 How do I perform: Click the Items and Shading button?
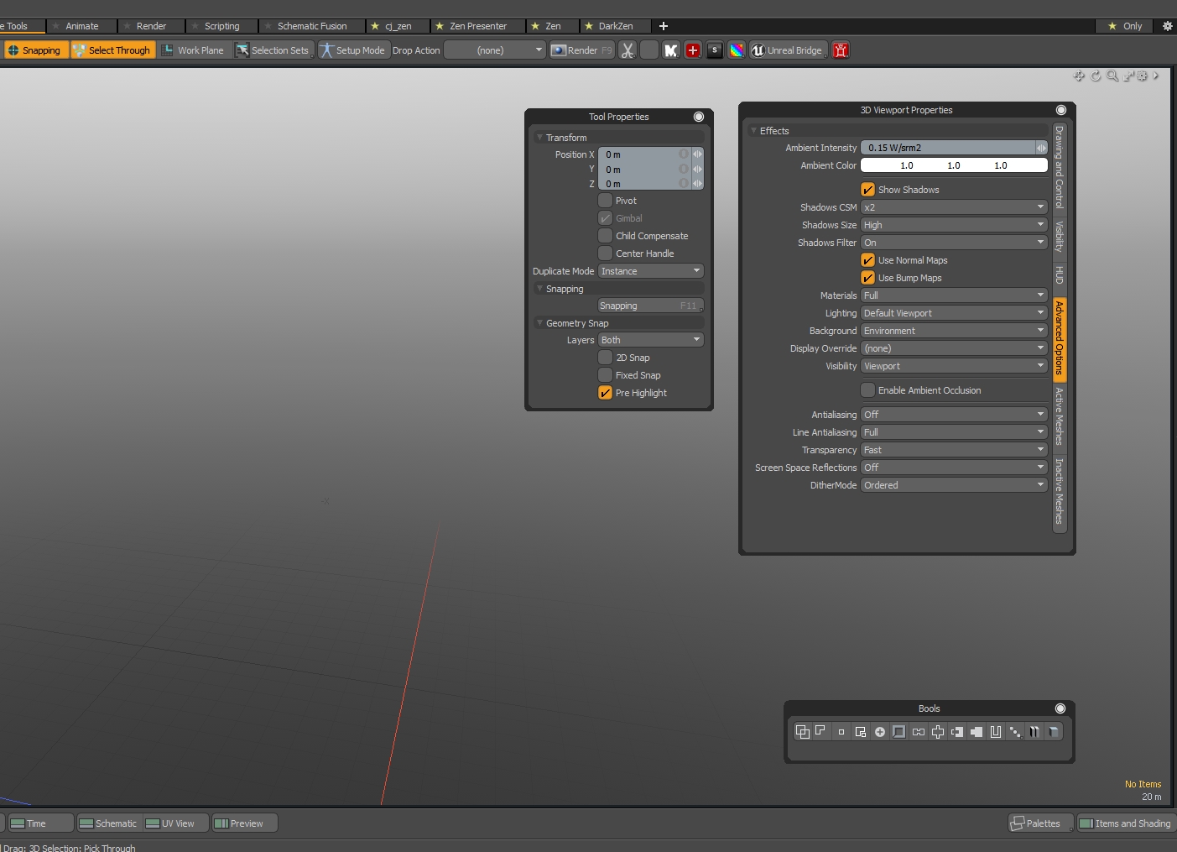pyautogui.click(x=1126, y=823)
